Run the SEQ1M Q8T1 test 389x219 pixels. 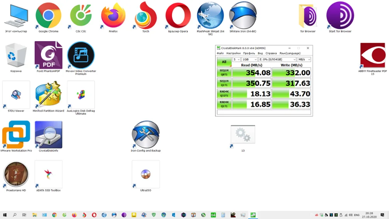[224, 72]
